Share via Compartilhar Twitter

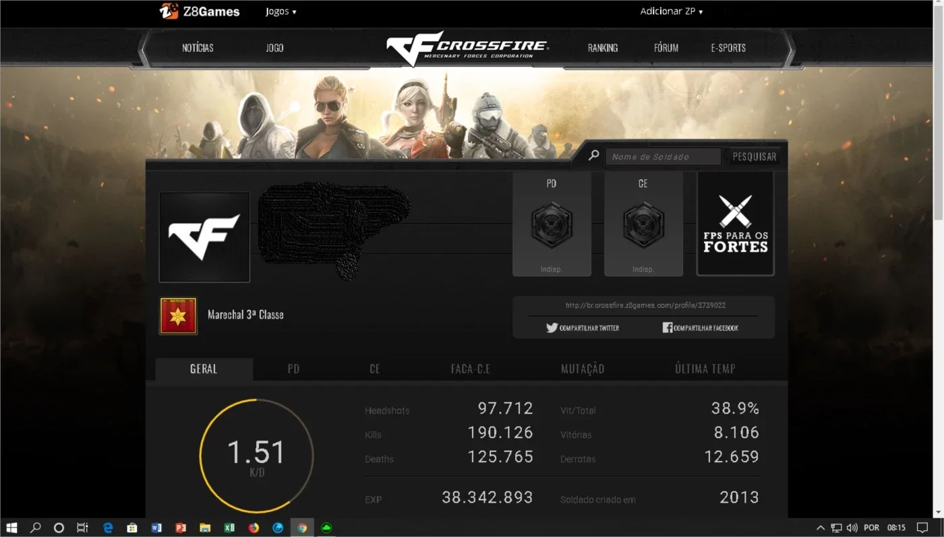coord(583,327)
